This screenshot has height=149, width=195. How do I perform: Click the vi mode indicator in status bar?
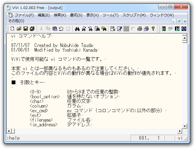[180, 138]
